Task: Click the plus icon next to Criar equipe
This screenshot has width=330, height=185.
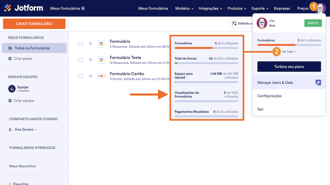Action: click(10, 101)
